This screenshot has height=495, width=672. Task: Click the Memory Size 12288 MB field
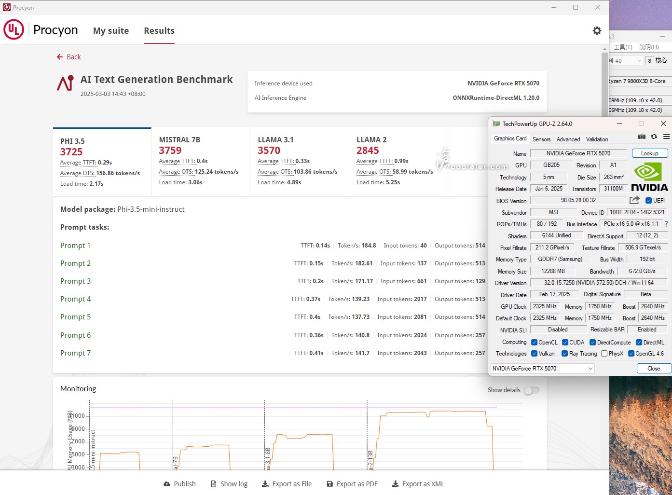(x=553, y=271)
